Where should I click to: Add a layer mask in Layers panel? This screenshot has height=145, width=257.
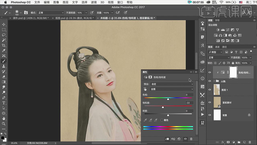(x=228, y=142)
